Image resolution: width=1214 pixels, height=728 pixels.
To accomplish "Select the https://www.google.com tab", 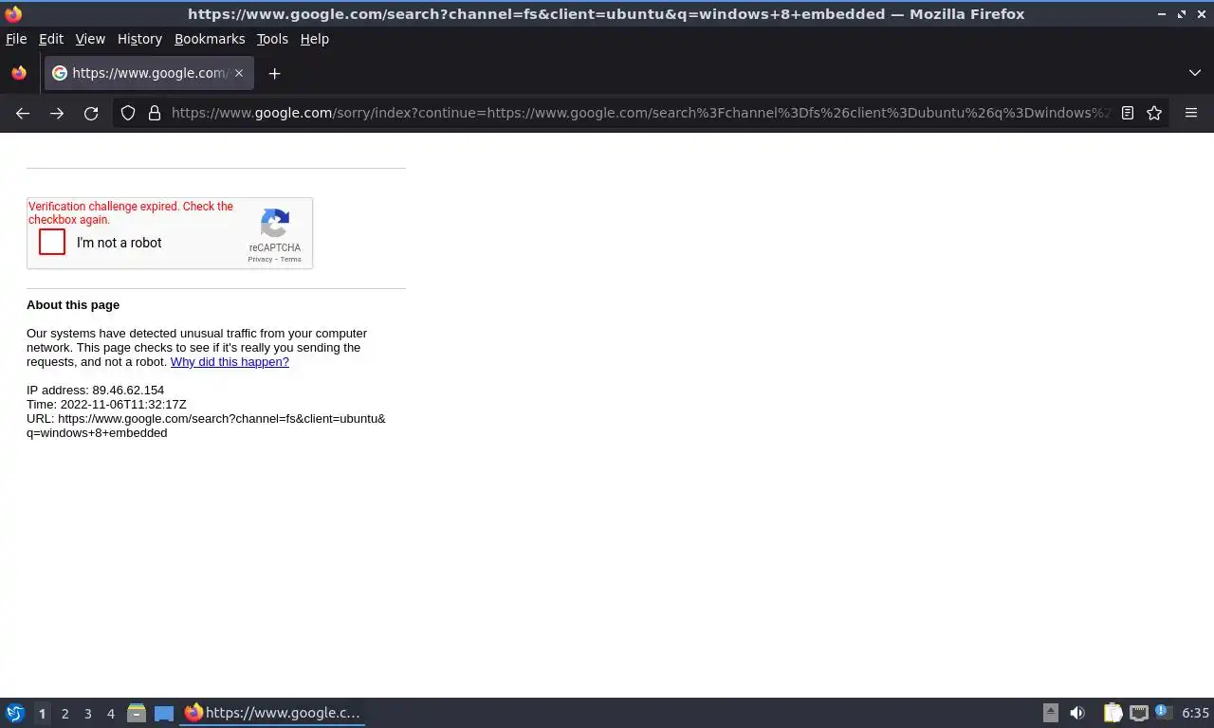I will [x=149, y=73].
